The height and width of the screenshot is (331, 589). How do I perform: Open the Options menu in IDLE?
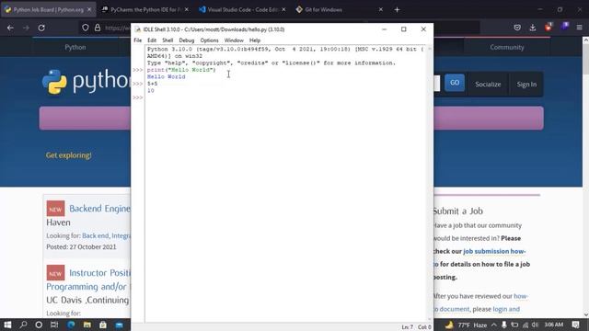[209, 40]
